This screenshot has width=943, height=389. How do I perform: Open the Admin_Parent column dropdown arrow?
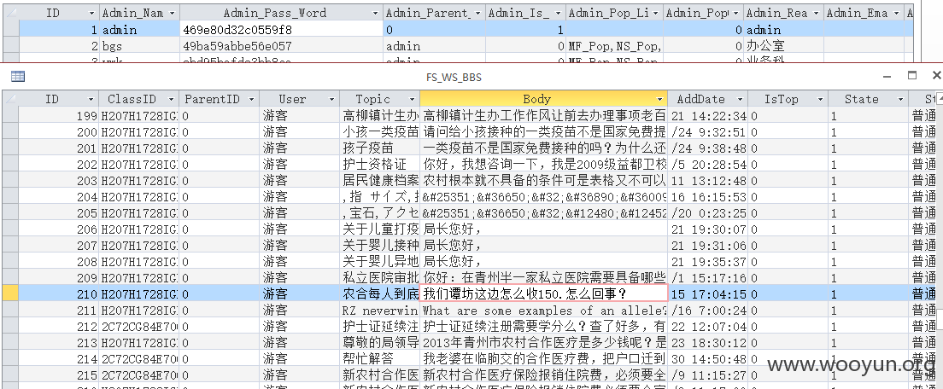point(478,13)
